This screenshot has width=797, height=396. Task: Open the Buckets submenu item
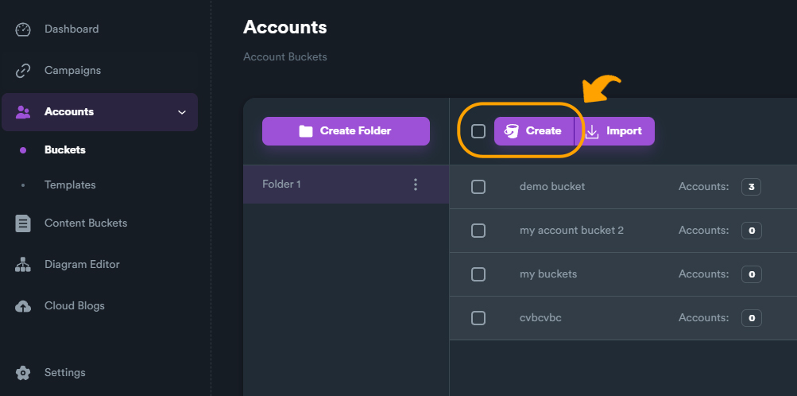tap(65, 149)
